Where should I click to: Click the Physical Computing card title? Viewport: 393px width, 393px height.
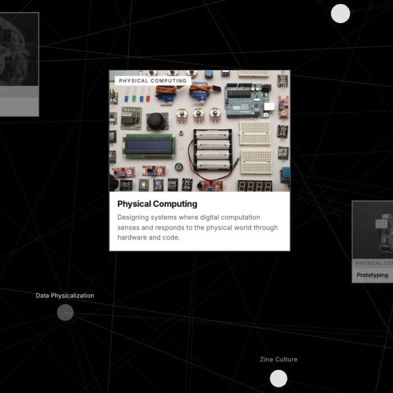[157, 204]
